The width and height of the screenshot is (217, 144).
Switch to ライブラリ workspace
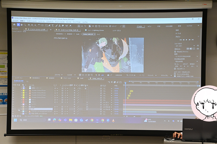[189, 26]
